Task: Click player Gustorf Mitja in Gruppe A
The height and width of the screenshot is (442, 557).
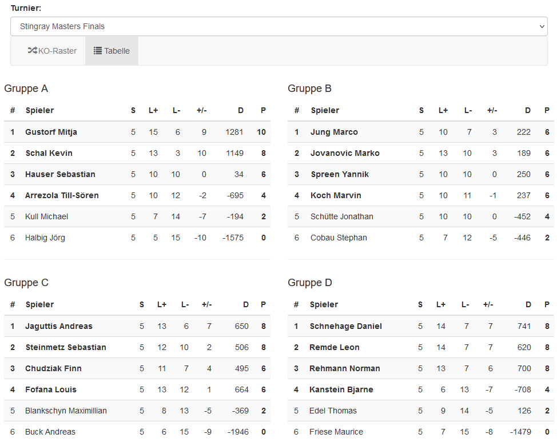Action: [x=51, y=132]
